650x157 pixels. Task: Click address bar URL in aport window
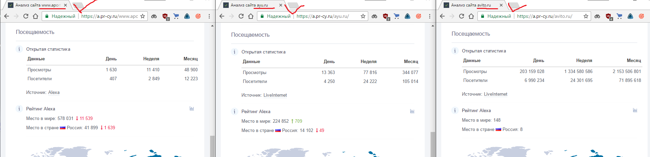[x=110, y=16]
